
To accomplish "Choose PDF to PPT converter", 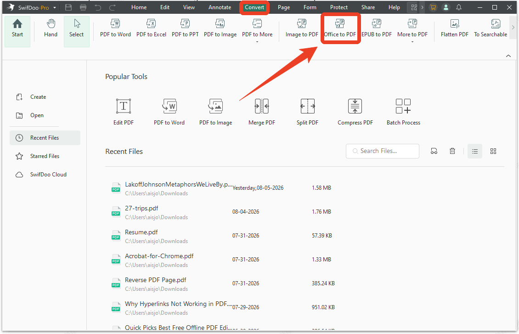I will [185, 28].
